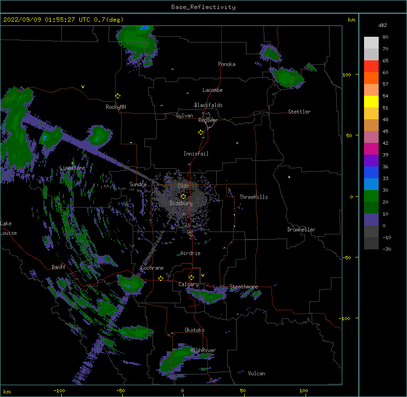Click the yellow marker near RockyMH

[x=118, y=96]
